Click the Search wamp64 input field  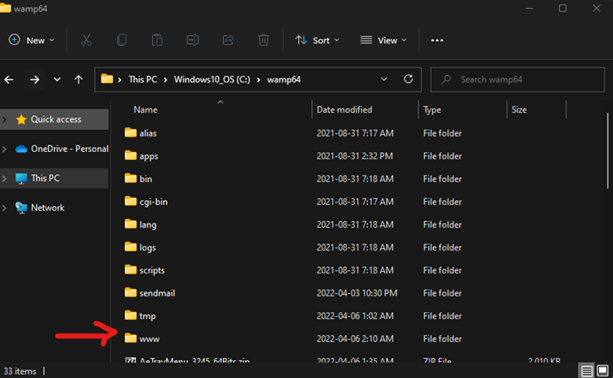point(517,80)
